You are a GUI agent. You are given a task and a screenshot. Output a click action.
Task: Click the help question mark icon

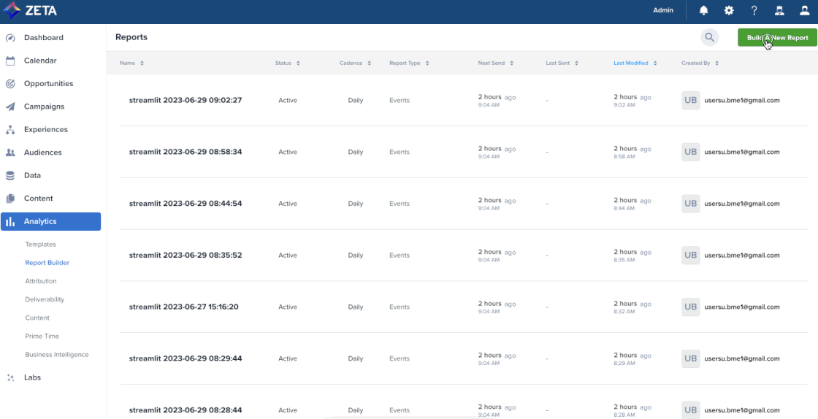754,11
